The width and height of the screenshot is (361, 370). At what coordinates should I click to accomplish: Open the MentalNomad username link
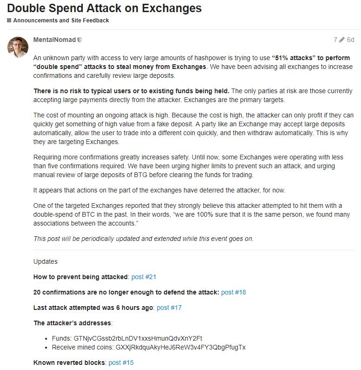pos(54,40)
